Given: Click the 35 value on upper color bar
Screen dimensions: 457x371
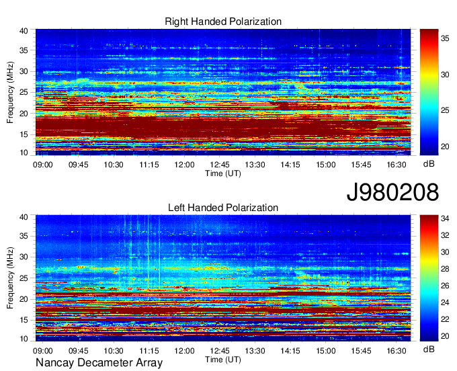Looking at the screenshot, I should pyautogui.click(x=445, y=38).
